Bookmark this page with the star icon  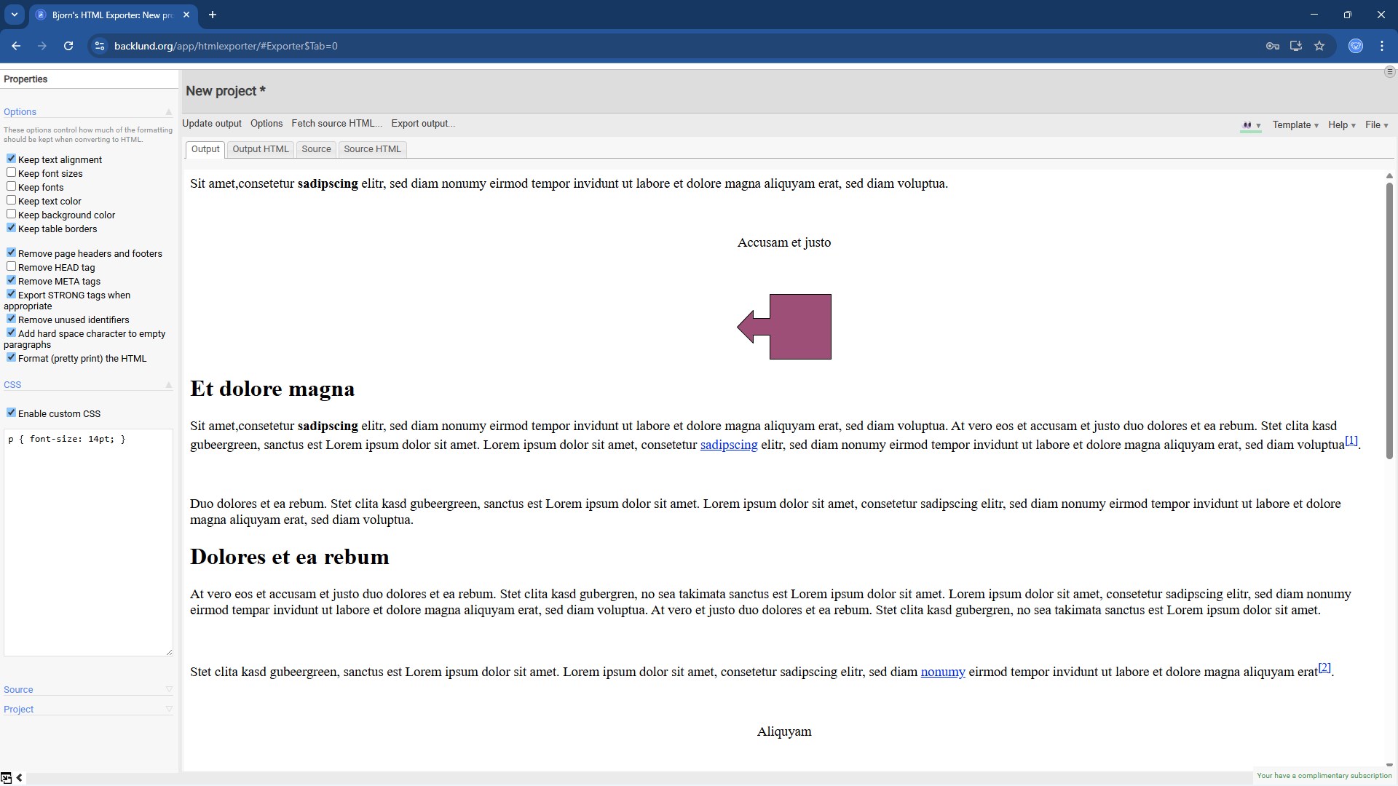pyautogui.click(x=1319, y=46)
